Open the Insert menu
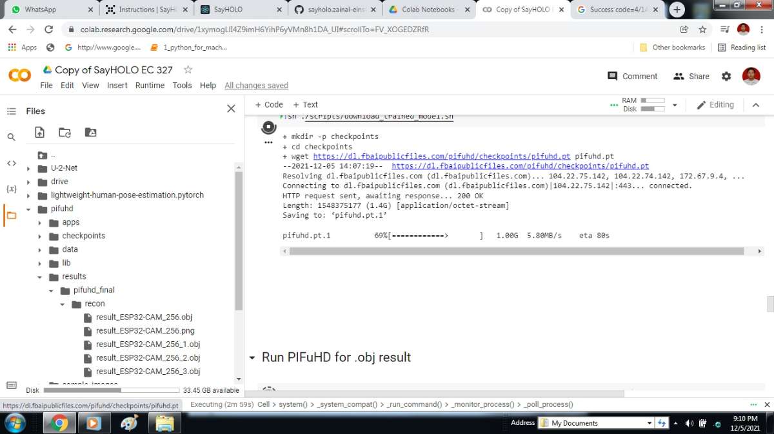 tap(117, 86)
